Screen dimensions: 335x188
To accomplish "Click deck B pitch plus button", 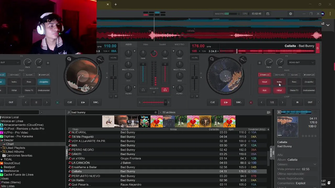I will coord(197,96).
